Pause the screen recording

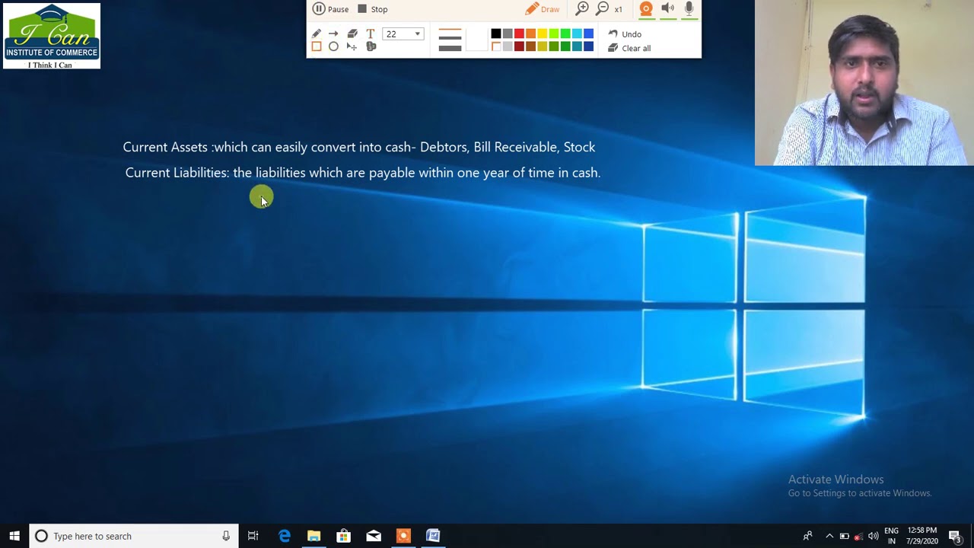pos(330,9)
